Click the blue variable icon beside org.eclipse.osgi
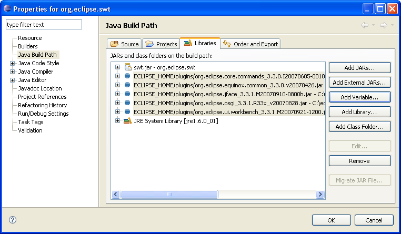Image resolution: width=401 pixels, height=234 pixels. click(127, 103)
